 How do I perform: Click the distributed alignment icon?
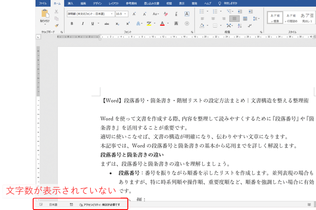(245, 19)
